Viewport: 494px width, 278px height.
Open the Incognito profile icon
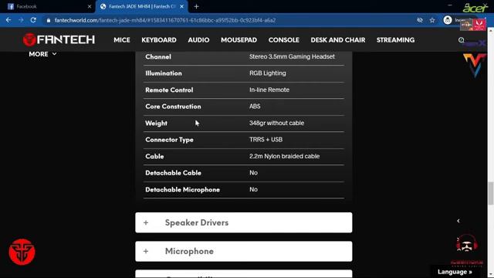(x=448, y=20)
